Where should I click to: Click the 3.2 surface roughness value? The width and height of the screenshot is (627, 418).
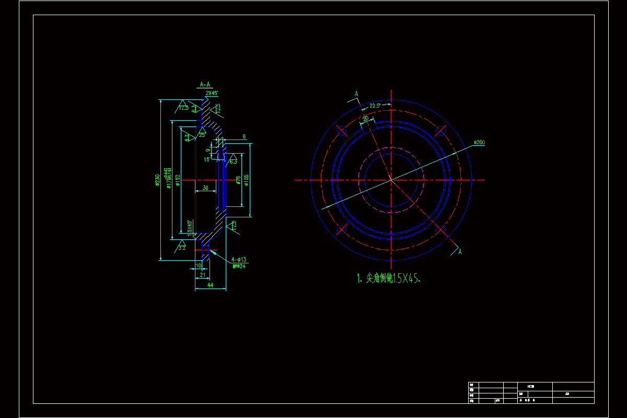pyautogui.click(x=182, y=248)
